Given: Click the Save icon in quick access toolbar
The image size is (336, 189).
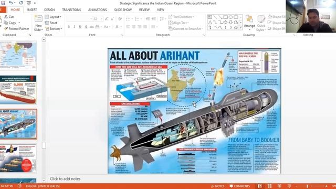Looking at the screenshot, I should pyautogui.click(x=3, y=3).
